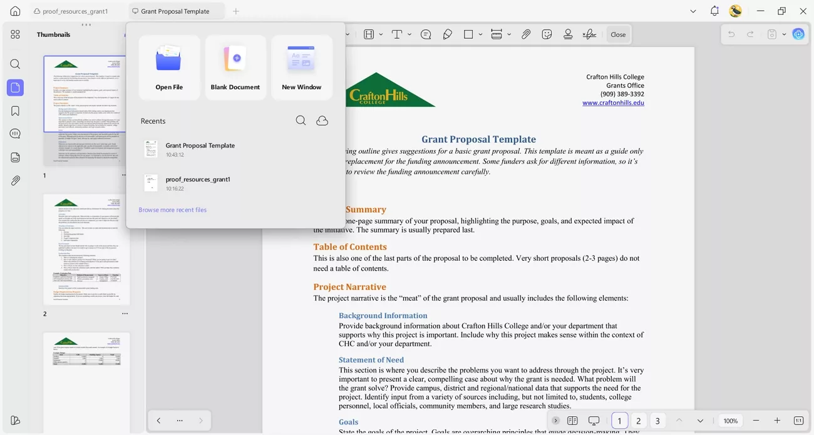Open cloud files in the Recents panel
The width and height of the screenshot is (814, 435).
[x=322, y=120]
